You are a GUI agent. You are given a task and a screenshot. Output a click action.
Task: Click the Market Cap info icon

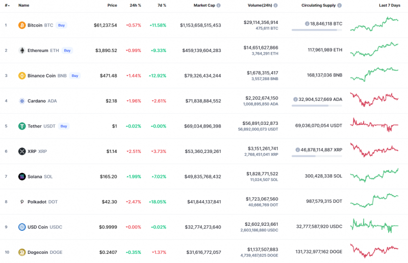click(x=219, y=5)
